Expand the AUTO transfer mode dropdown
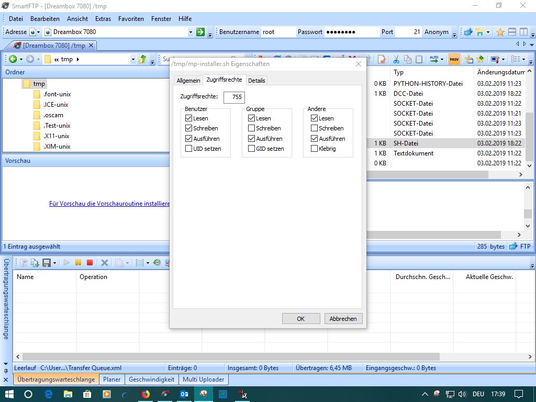 pos(442,59)
